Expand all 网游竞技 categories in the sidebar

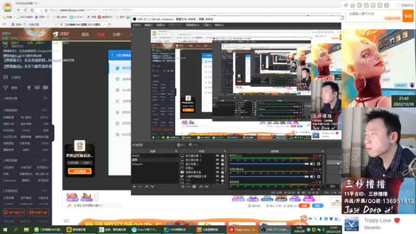(x=45, y=110)
